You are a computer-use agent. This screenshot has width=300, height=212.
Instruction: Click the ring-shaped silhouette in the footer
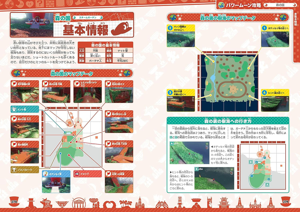tap(109, 204)
